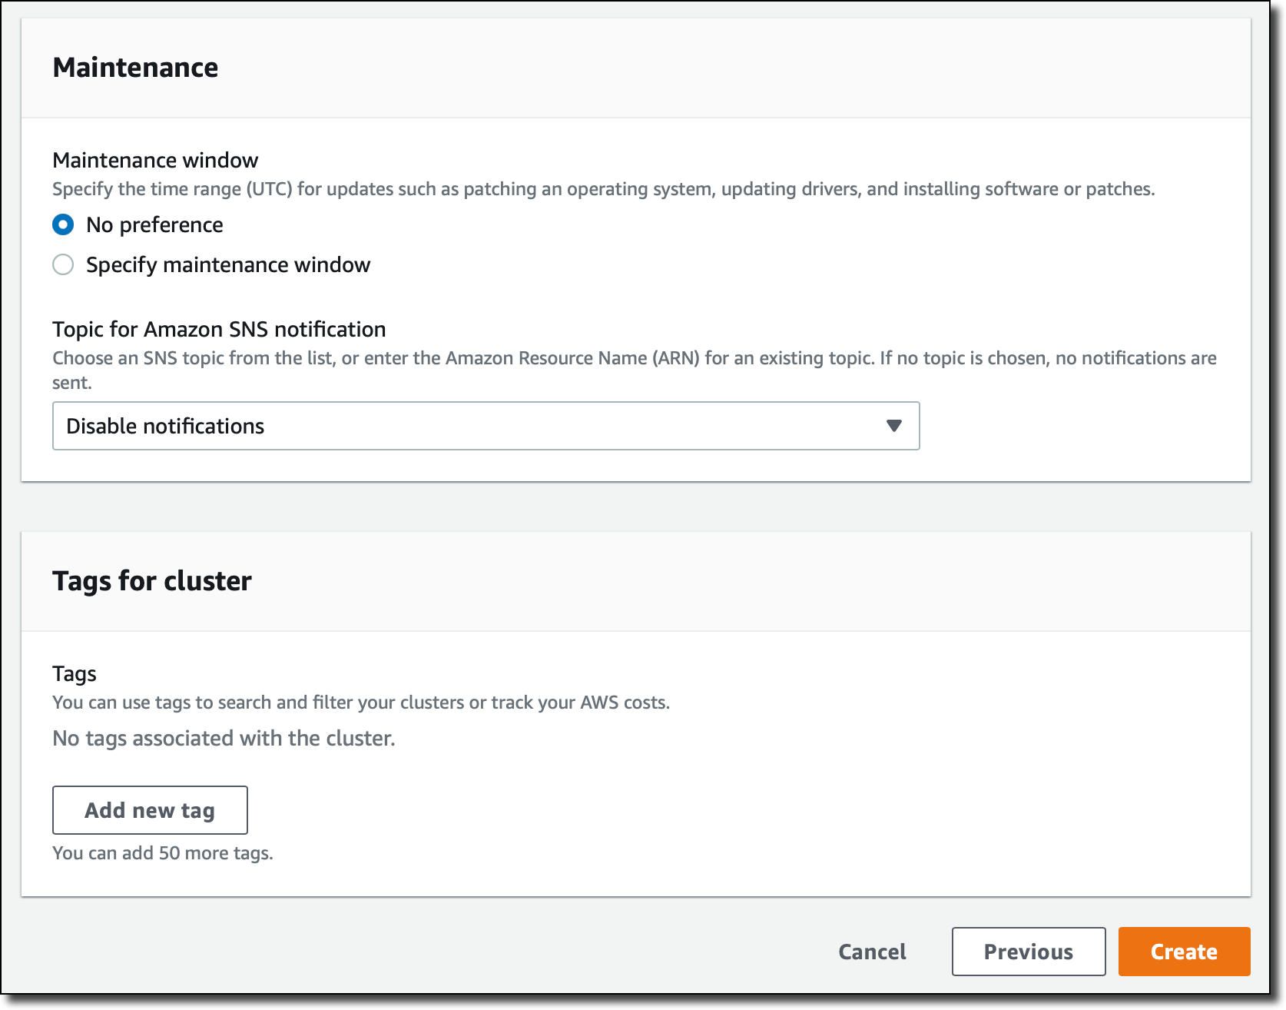Click the UTC time range description text
This screenshot has width=1286, height=1010.
pos(604,189)
